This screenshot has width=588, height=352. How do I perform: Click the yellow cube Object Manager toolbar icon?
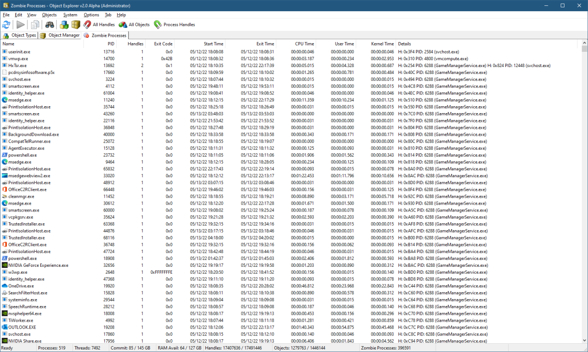coord(75,24)
